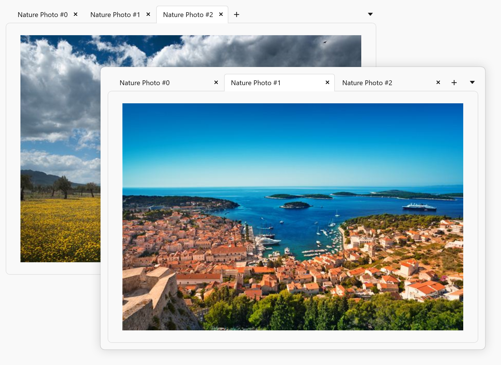The height and width of the screenshot is (365, 501).
Task: Switch to Nature Photo #0 in background strip
Action: [x=43, y=15]
